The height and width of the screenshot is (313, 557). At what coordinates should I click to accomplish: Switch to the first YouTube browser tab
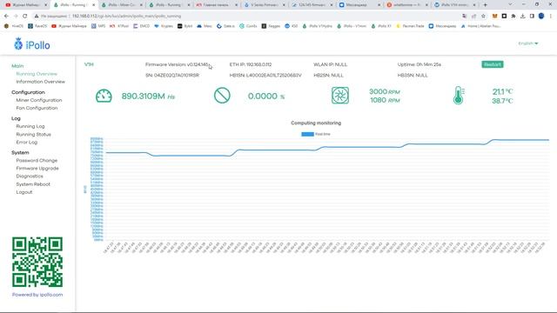[26, 5]
